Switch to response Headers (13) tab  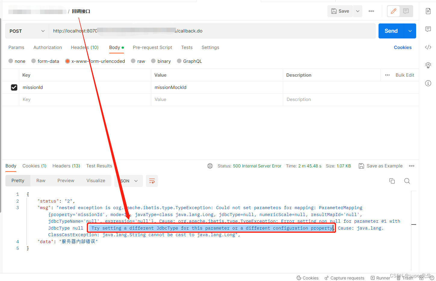[x=66, y=166]
